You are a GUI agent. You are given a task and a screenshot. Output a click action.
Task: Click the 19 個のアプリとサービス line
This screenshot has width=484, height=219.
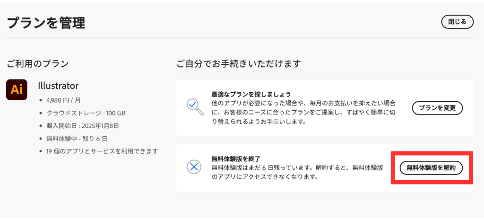pyautogui.click(x=102, y=151)
